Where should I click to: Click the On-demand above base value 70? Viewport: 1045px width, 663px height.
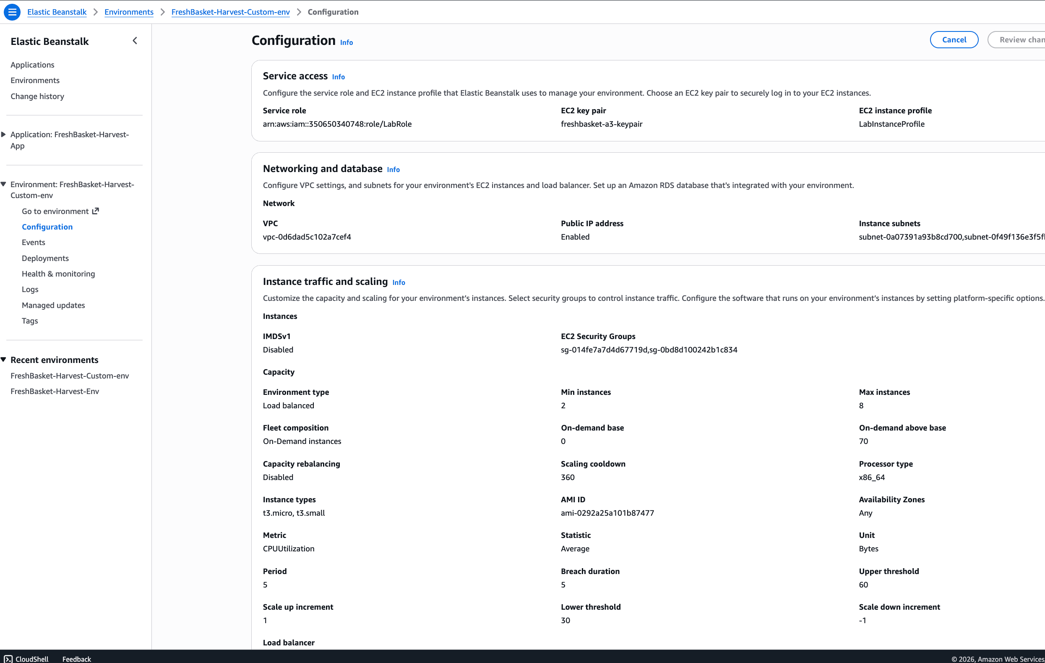pyautogui.click(x=863, y=441)
